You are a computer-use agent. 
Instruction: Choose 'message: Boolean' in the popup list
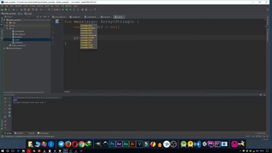tap(88, 28)
